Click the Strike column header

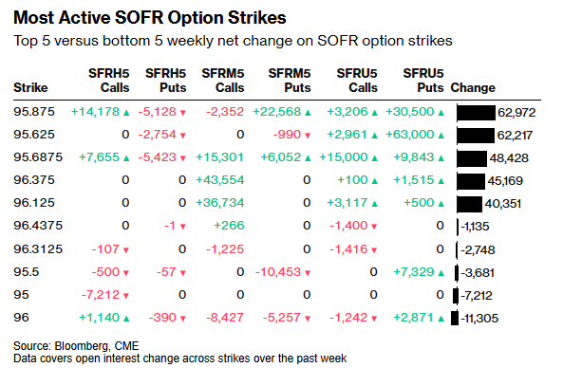[30, 87]
